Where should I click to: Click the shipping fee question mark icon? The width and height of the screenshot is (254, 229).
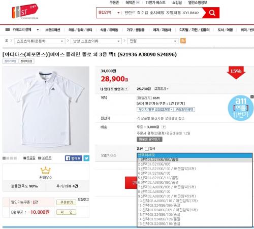click(x=164, y=127)
